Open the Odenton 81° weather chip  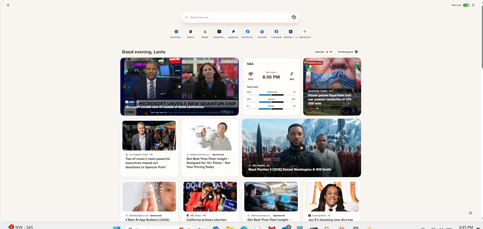pos(324,52)
